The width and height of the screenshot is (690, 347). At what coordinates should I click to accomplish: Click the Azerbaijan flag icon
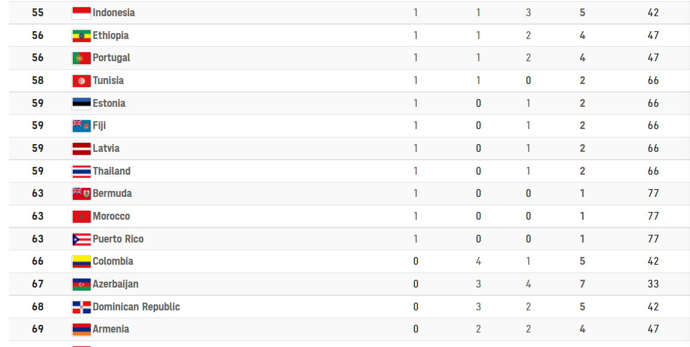coord(82,285)
